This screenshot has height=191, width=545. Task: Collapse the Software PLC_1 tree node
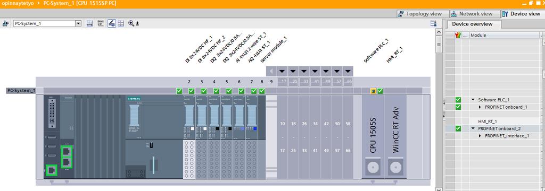[x=473, y=100]
